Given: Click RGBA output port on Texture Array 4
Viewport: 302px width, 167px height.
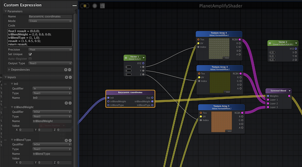Looking at the screenshot, I should (x=240, y=39).
